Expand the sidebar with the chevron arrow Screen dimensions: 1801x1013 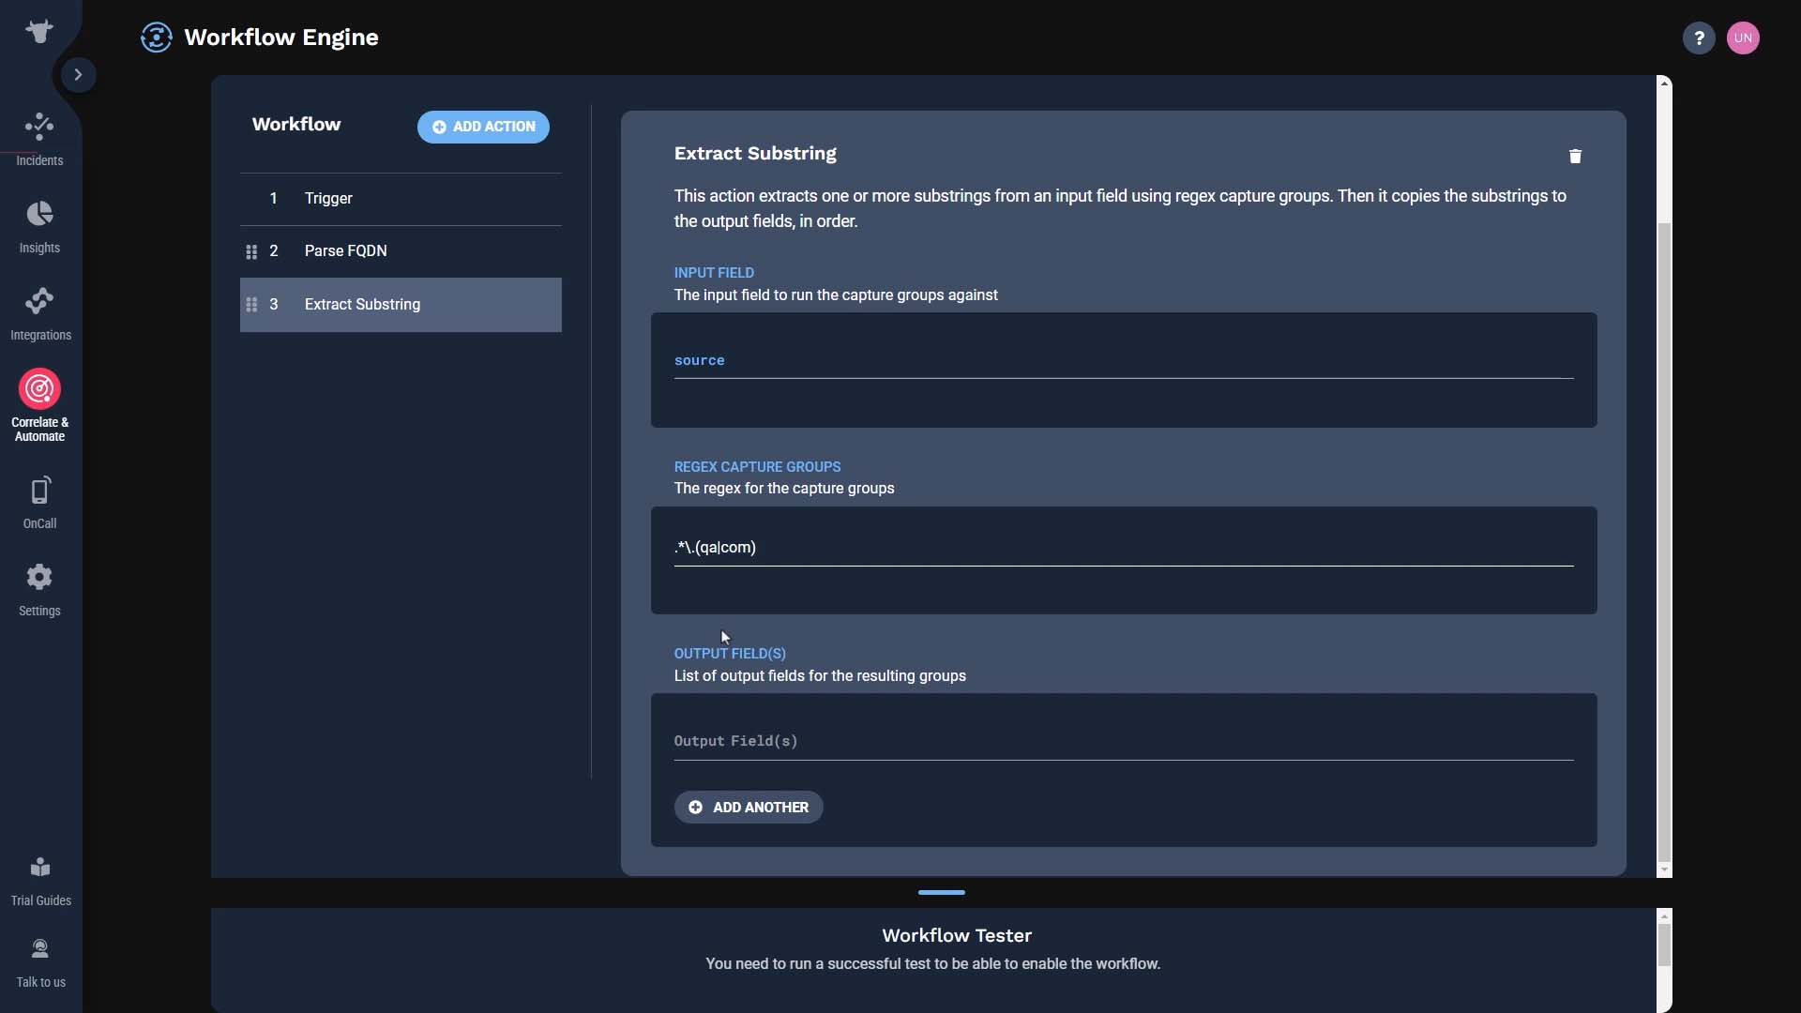[79, 74]
